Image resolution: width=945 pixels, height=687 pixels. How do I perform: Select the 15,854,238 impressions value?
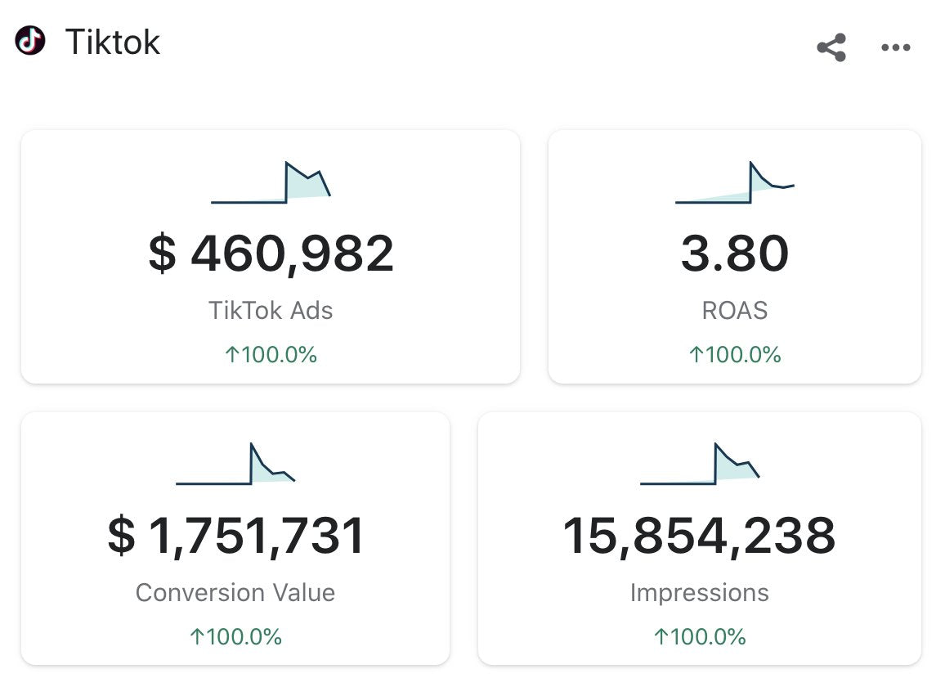700,536
